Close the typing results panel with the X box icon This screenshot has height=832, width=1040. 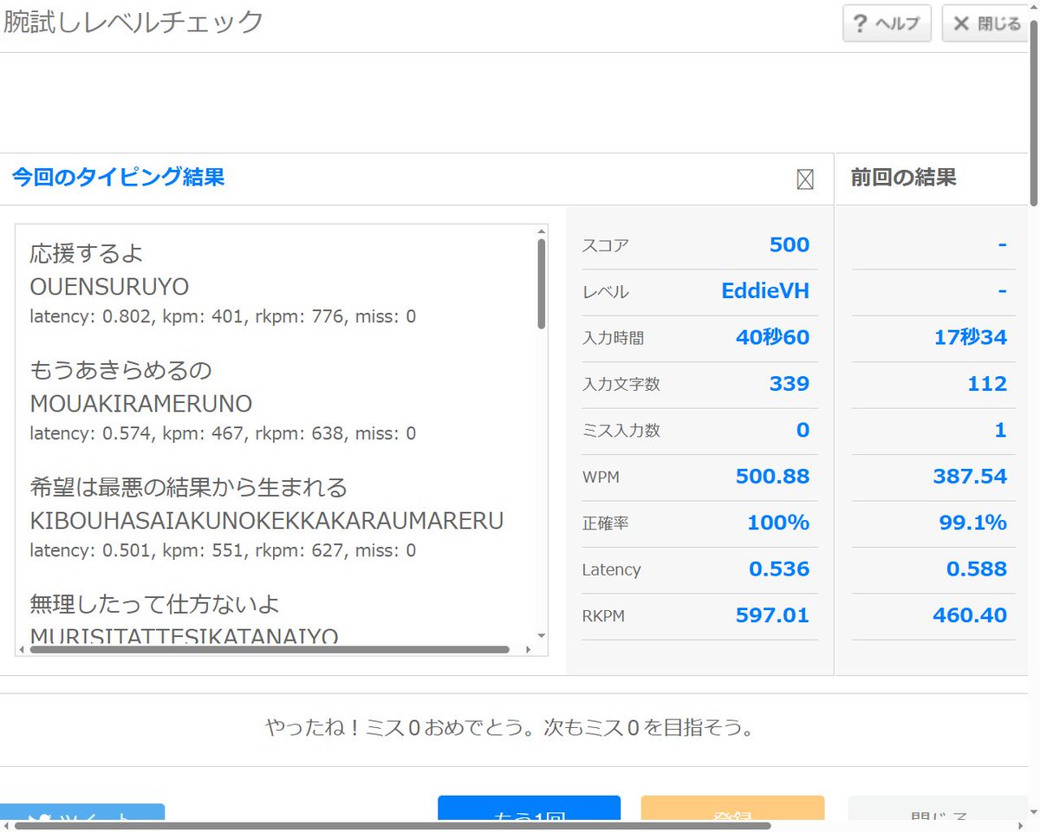(x=805, y=179)
